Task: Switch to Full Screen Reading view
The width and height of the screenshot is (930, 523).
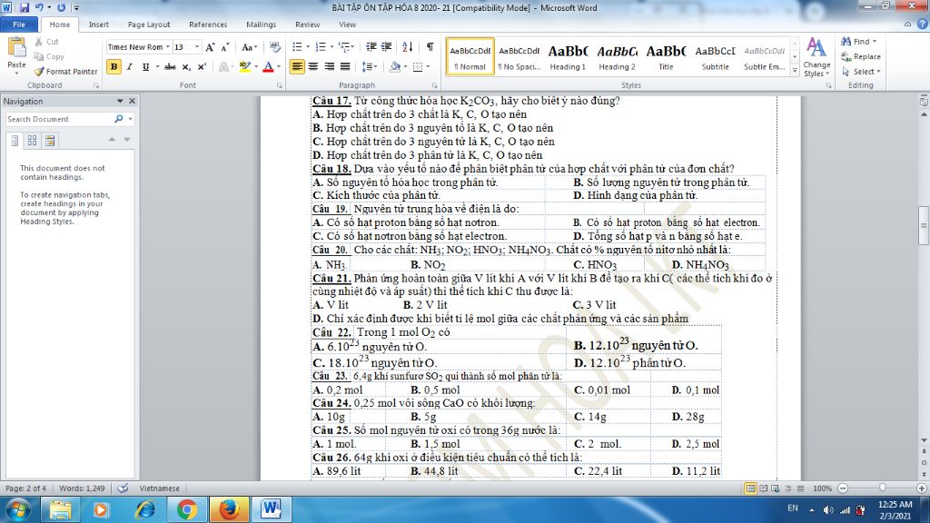Action: pyautogui.click(x=763, y=488)
